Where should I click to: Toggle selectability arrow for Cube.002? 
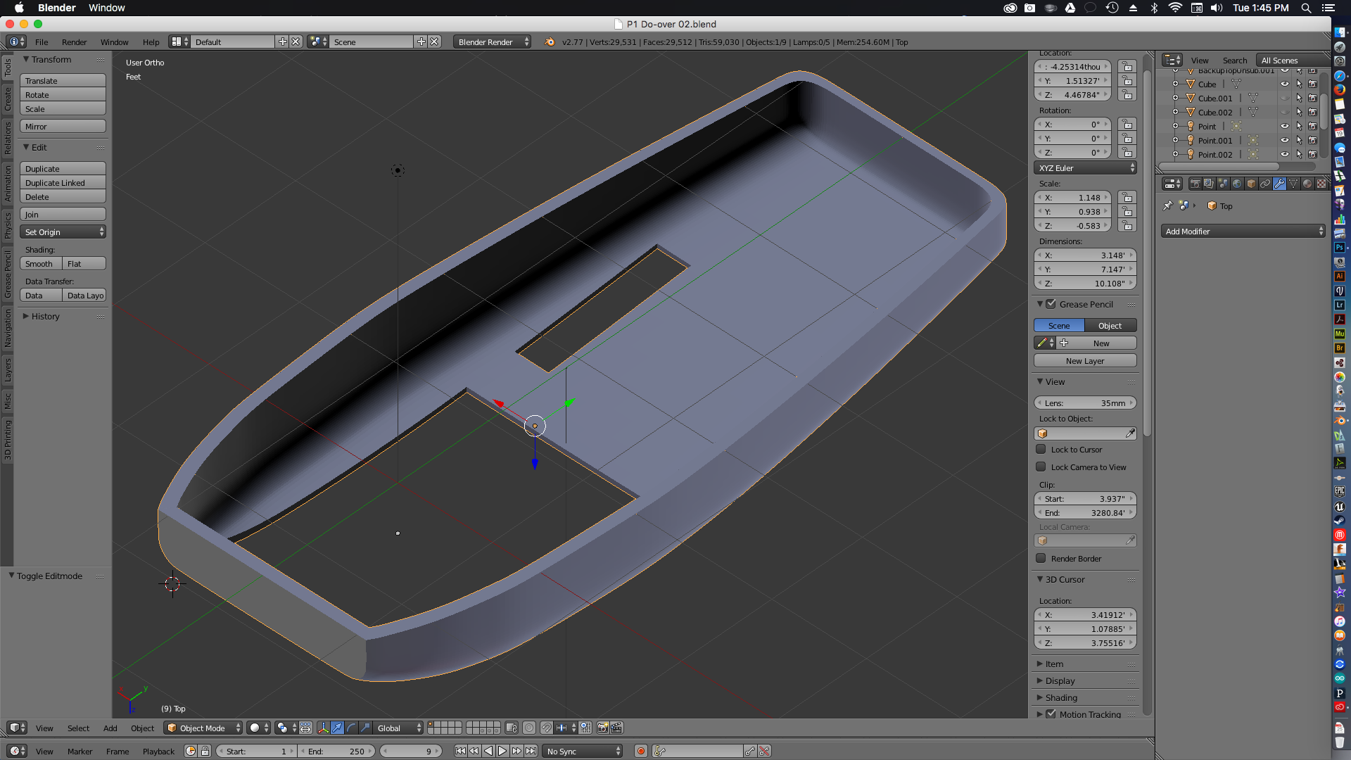pyautogui.click(x=1299, y=112)
